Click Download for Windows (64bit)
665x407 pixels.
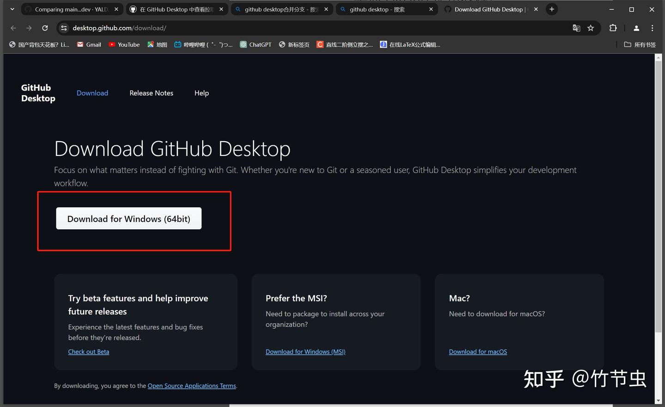[128, 218]
